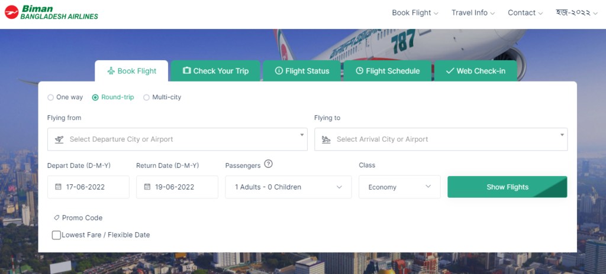
Task: Click the landing plane icon in Flying to
Action: (326, 139)
